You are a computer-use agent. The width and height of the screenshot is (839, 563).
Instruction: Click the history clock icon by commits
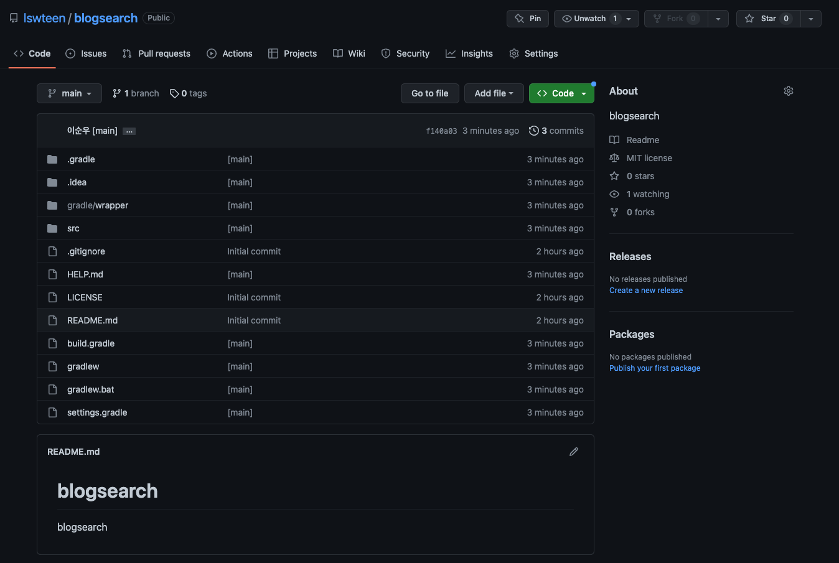point(534,131)
